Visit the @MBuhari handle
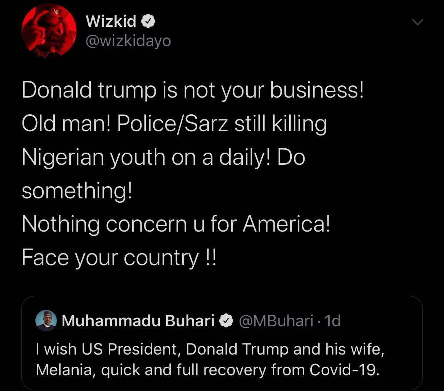Screen dimensions: 444x391 276,321
